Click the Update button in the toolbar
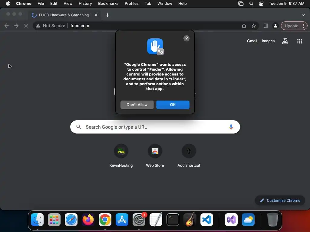Image resolution: width=310 pixels, height=232 pixels. point(292,26)
